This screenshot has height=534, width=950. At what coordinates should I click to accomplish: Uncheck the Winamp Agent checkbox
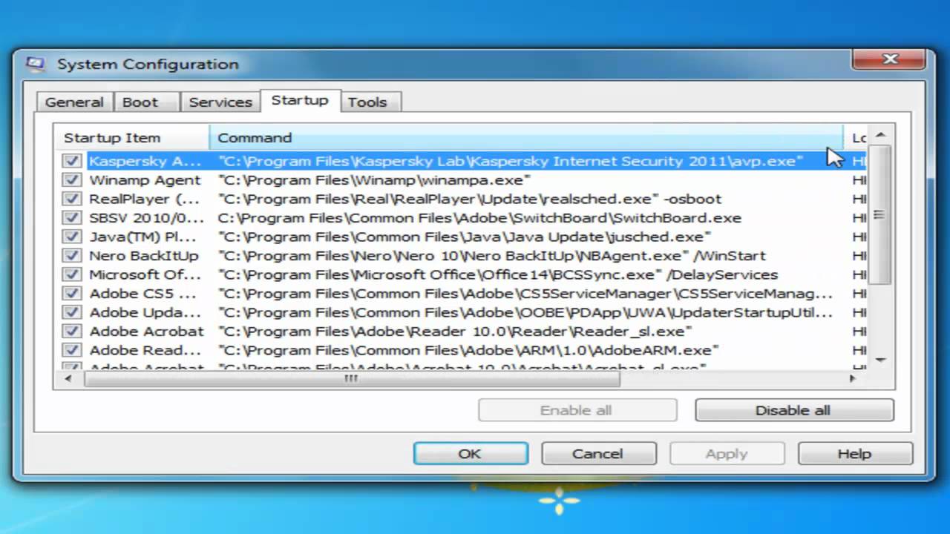72,179
